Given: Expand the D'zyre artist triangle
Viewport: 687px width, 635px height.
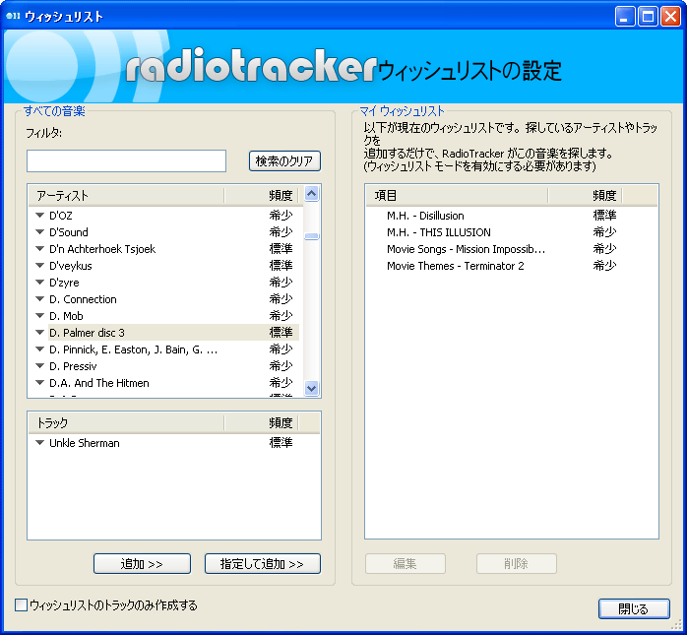Looking at the screenshot, I should pyautogui.click(x=40, y=283).
